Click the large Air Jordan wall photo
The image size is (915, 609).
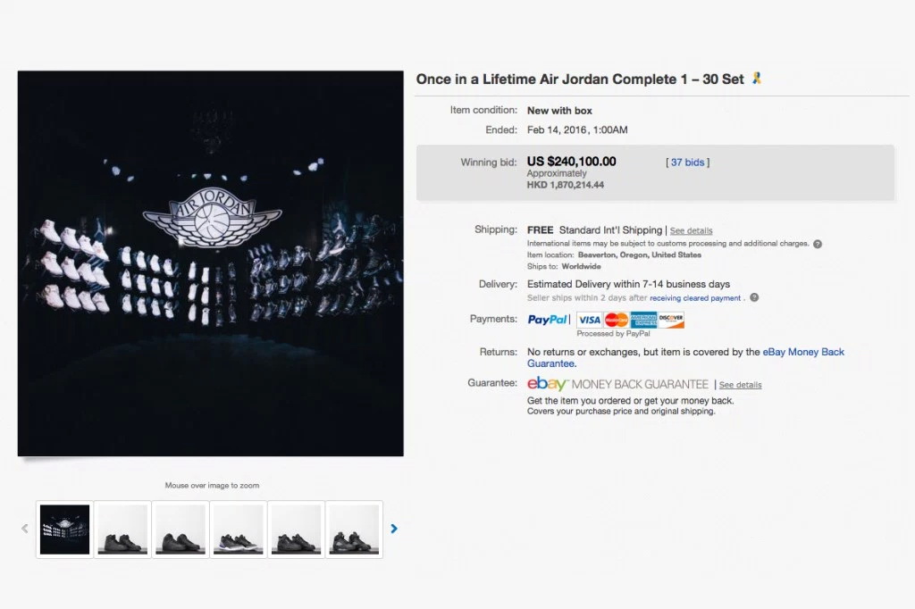(211, 263)
